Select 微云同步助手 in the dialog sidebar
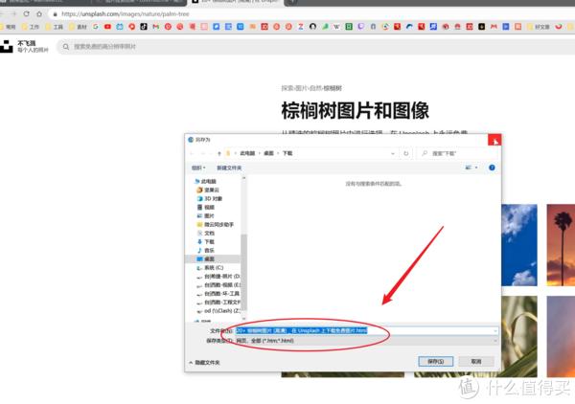 tap(216, 225)
